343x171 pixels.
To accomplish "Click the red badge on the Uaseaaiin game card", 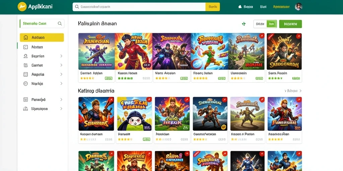I will pyautogui.click(x=261, y=36).
